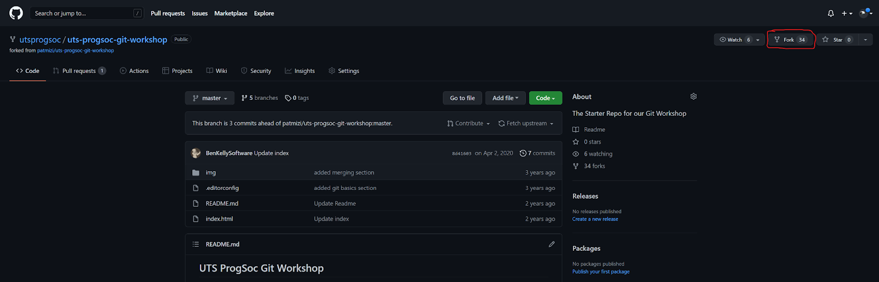View the 5 branches link
Viewport: 879px width, 282px height.
[x=260, y=98]
